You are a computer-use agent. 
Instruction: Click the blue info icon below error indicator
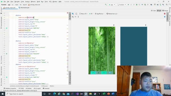(x=165, y=17)
